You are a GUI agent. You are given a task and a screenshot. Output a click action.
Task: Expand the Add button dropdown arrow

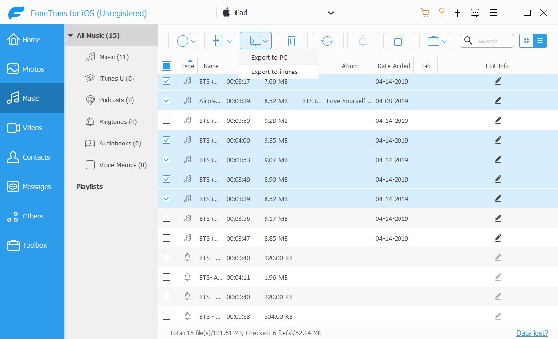(x=194, y=41)
